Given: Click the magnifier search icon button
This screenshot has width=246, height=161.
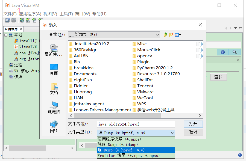Looking at the screenshot, I should 235,52.
